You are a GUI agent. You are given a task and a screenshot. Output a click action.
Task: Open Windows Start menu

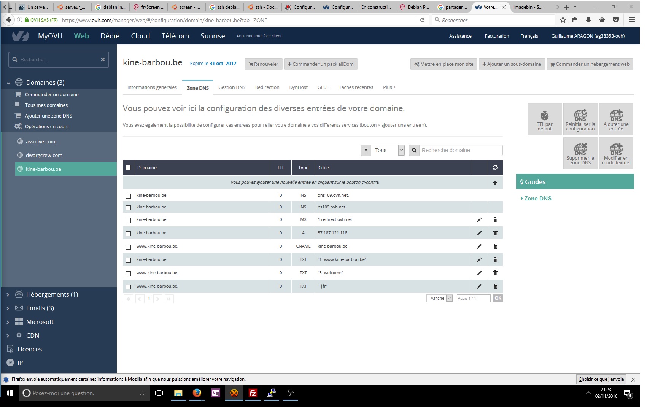click(x=10, y=393)
